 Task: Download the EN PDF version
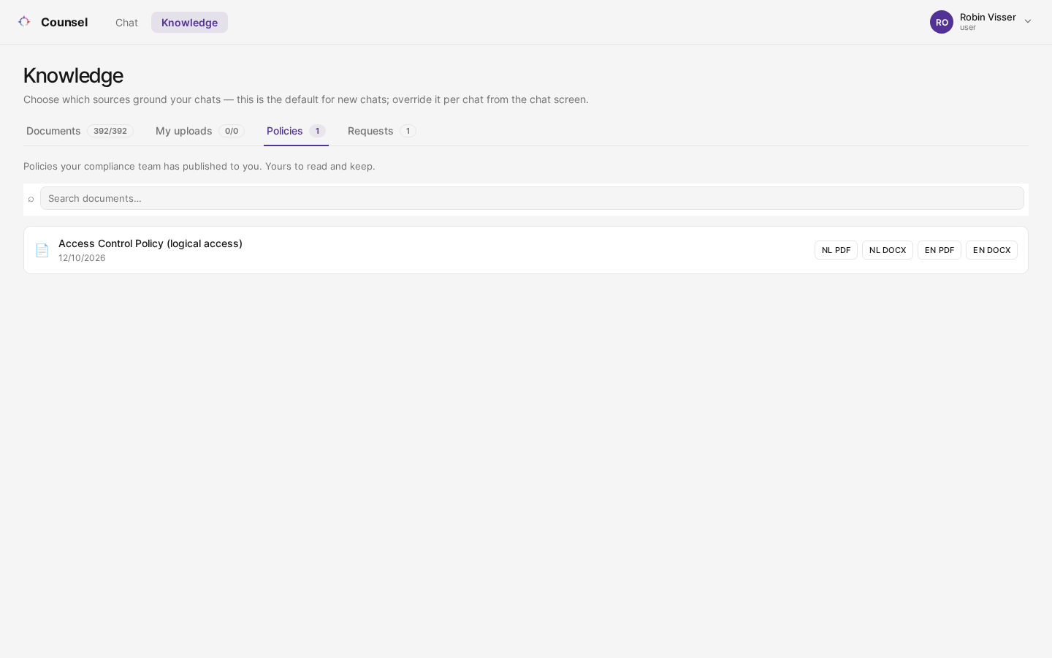pyautogui.click(x=939, y=250)
